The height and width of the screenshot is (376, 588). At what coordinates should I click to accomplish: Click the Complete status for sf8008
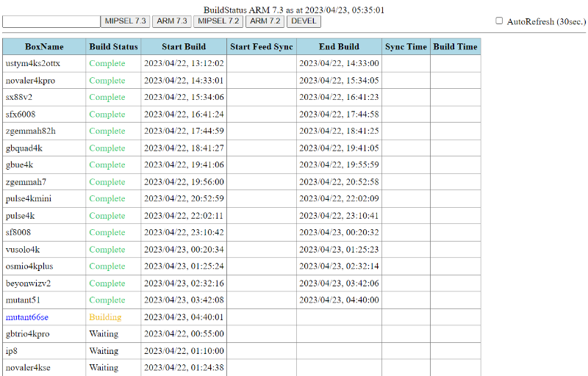click(x=107, y=232)
